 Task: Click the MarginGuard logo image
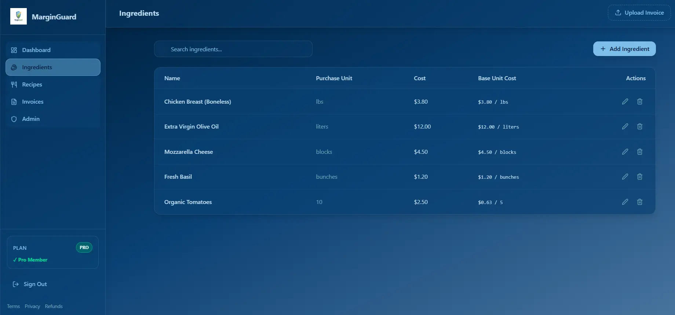point(18,16)
